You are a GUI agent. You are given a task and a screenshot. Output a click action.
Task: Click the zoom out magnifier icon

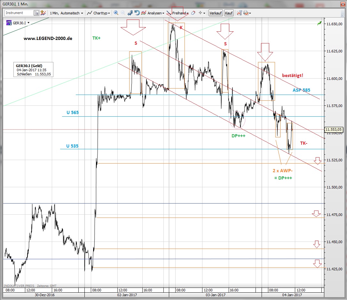tap(123, 13)
